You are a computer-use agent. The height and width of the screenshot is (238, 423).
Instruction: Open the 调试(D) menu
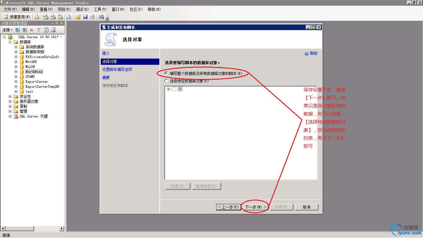tap(82, 9)
